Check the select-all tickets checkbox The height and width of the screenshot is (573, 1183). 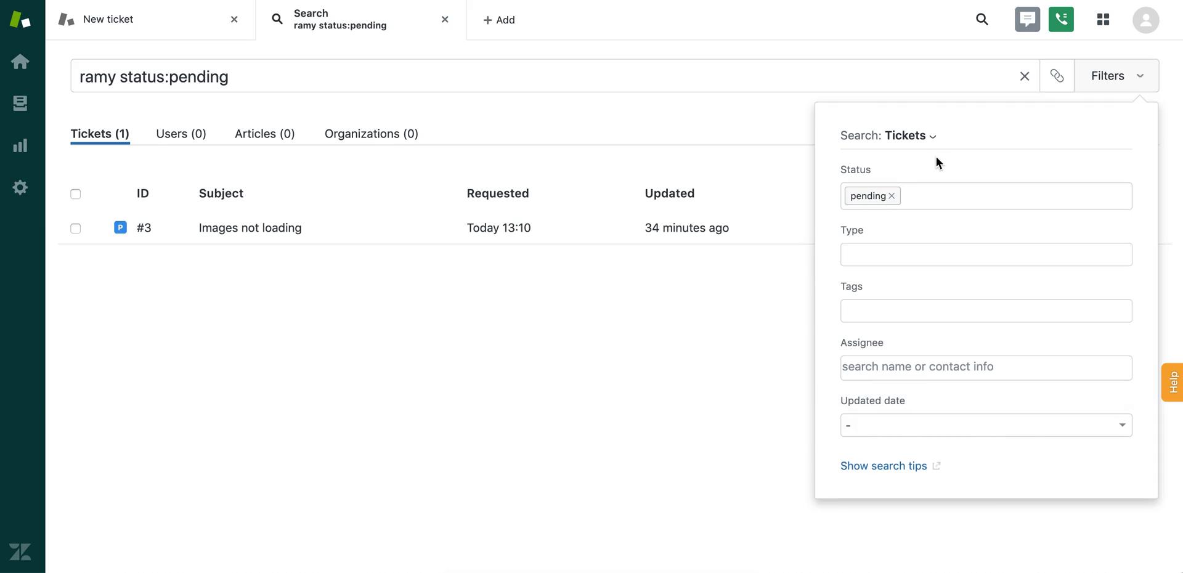[x=76, y=194]
